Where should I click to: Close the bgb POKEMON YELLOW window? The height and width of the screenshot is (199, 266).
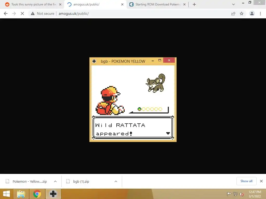(169, 60)
